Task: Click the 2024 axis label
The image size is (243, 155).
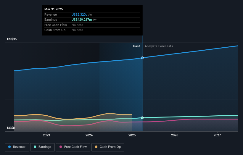Action: click(89, 135)
